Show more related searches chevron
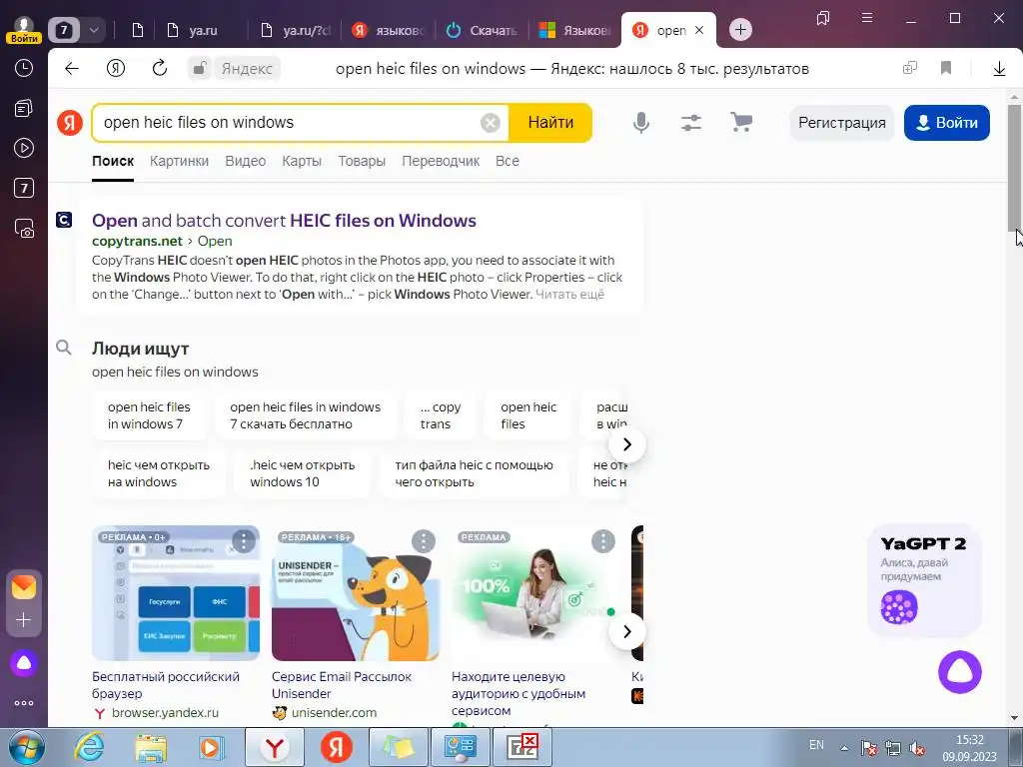 (627, 444)
